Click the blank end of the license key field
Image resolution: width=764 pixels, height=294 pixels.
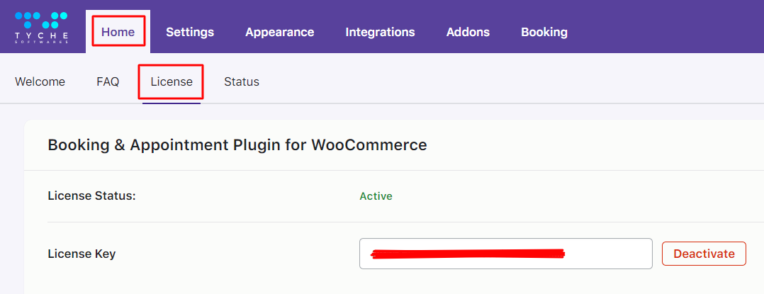tap(609, 254)
